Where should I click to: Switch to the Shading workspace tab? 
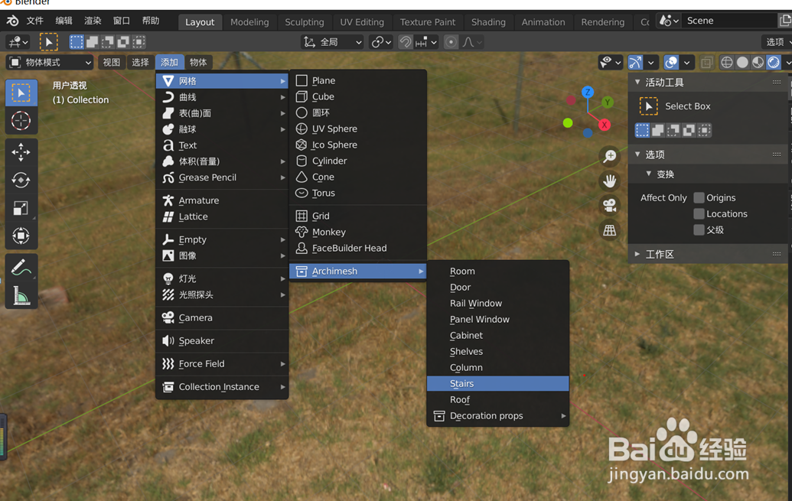click(487, 21)
